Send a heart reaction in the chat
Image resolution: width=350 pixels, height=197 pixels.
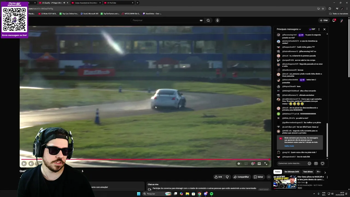point(322,163)
